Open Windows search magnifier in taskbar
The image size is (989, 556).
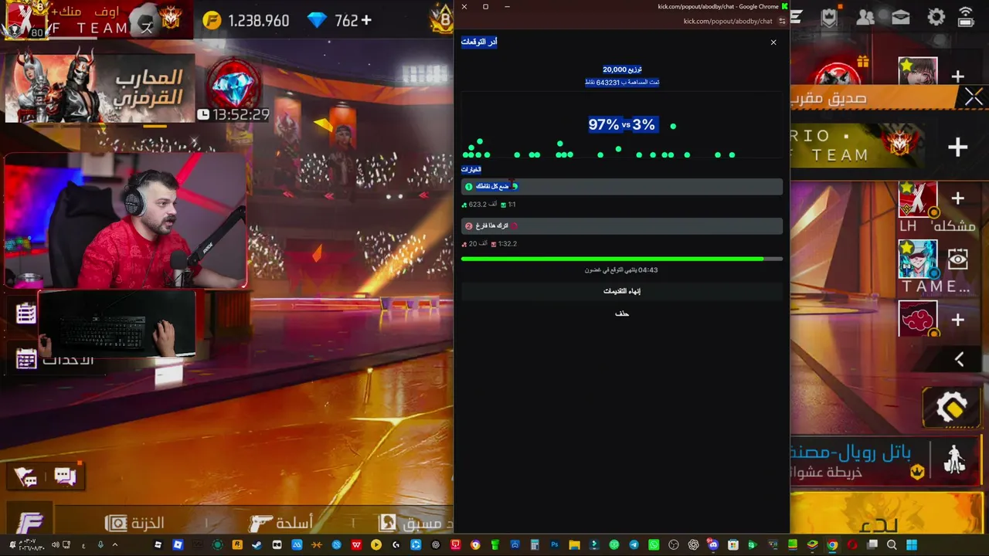coord(892,545)
